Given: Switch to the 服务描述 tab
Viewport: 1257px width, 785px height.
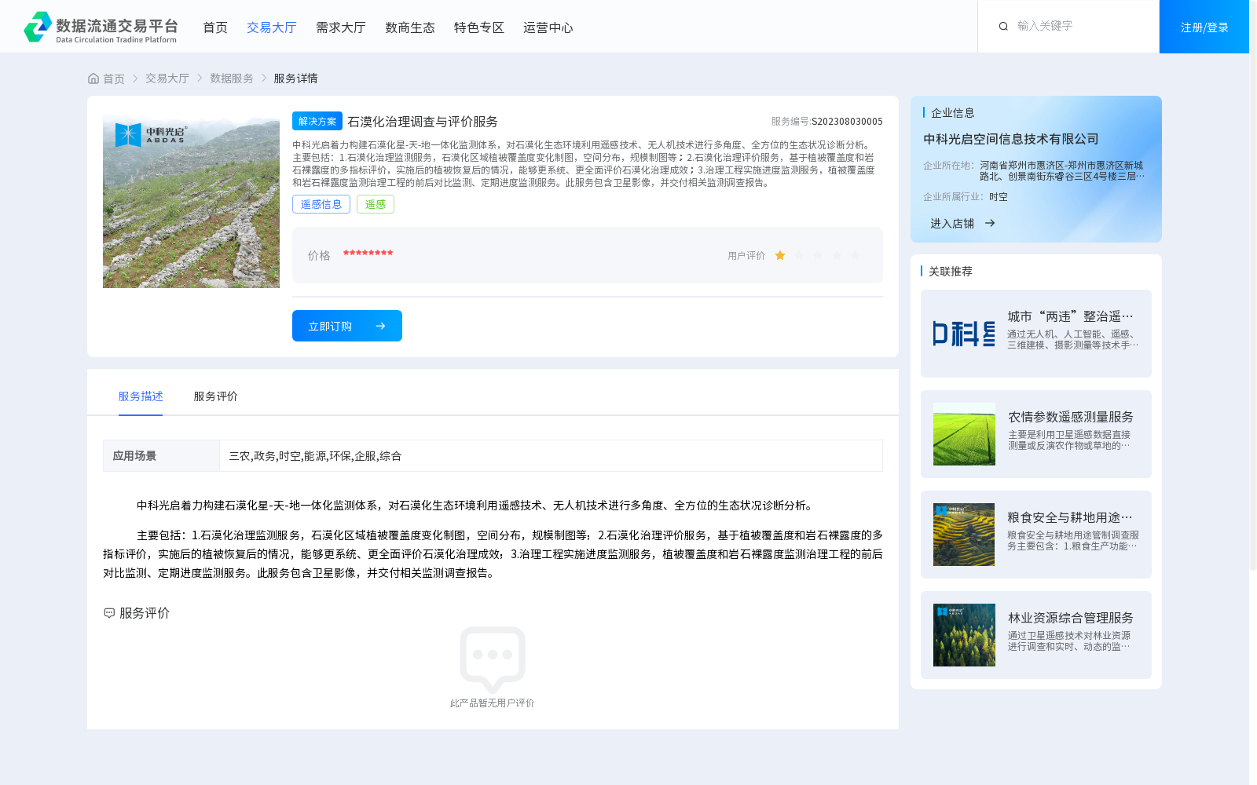Looking at the screenshot, I should click(141, 396).
